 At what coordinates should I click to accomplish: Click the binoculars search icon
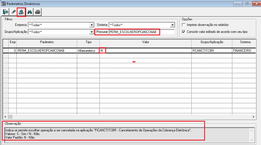click(30, 12)
